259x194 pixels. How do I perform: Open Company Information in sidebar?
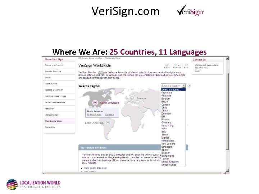[x=54, y=65]
